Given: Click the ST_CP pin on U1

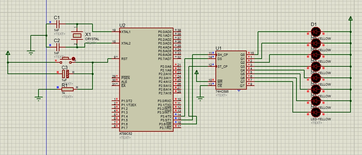Looking at the screenshot, I should [223, 66].
